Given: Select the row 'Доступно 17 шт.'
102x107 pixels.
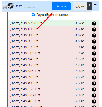Looking at the screenshot, I should coord(53,47).
